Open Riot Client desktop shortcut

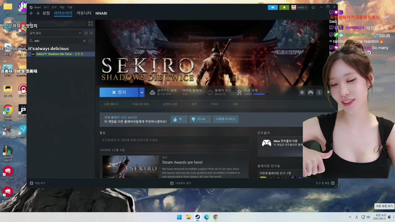(x=8, y=173)
